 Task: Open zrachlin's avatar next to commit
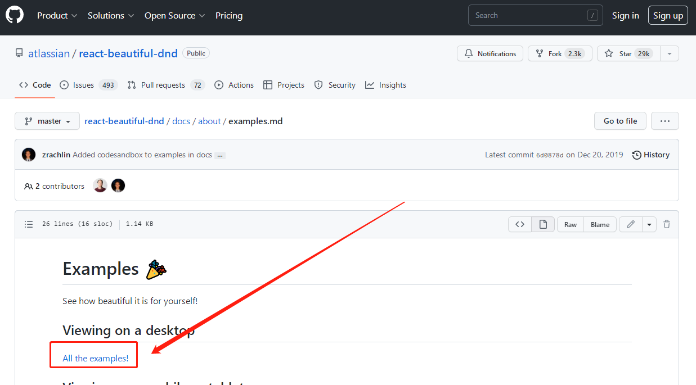pyautogui.click(x=29, y=155)
